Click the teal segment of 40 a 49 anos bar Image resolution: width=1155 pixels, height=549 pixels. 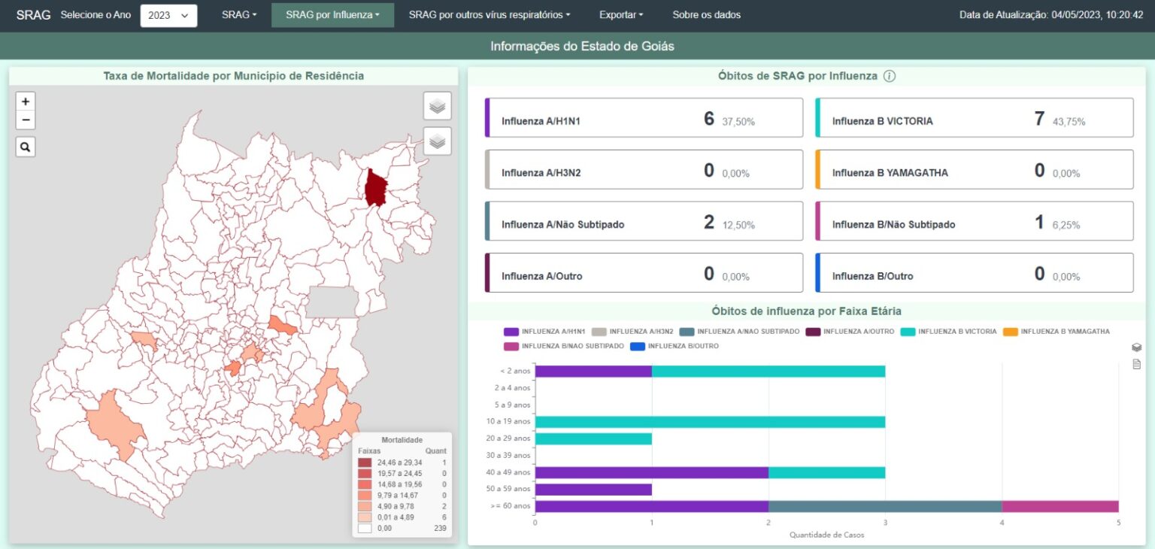pyautogui.click(x=826, y=472)
